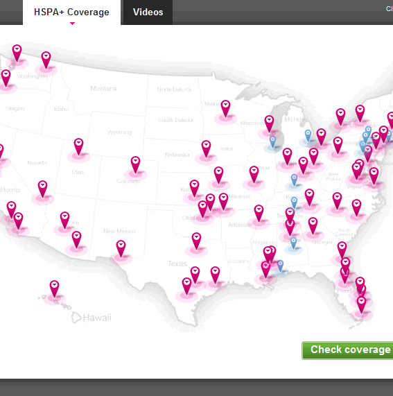Open the pink pin in western Pennsylvania
Screen dimensions: 393x396
click(x=338, y=146)
